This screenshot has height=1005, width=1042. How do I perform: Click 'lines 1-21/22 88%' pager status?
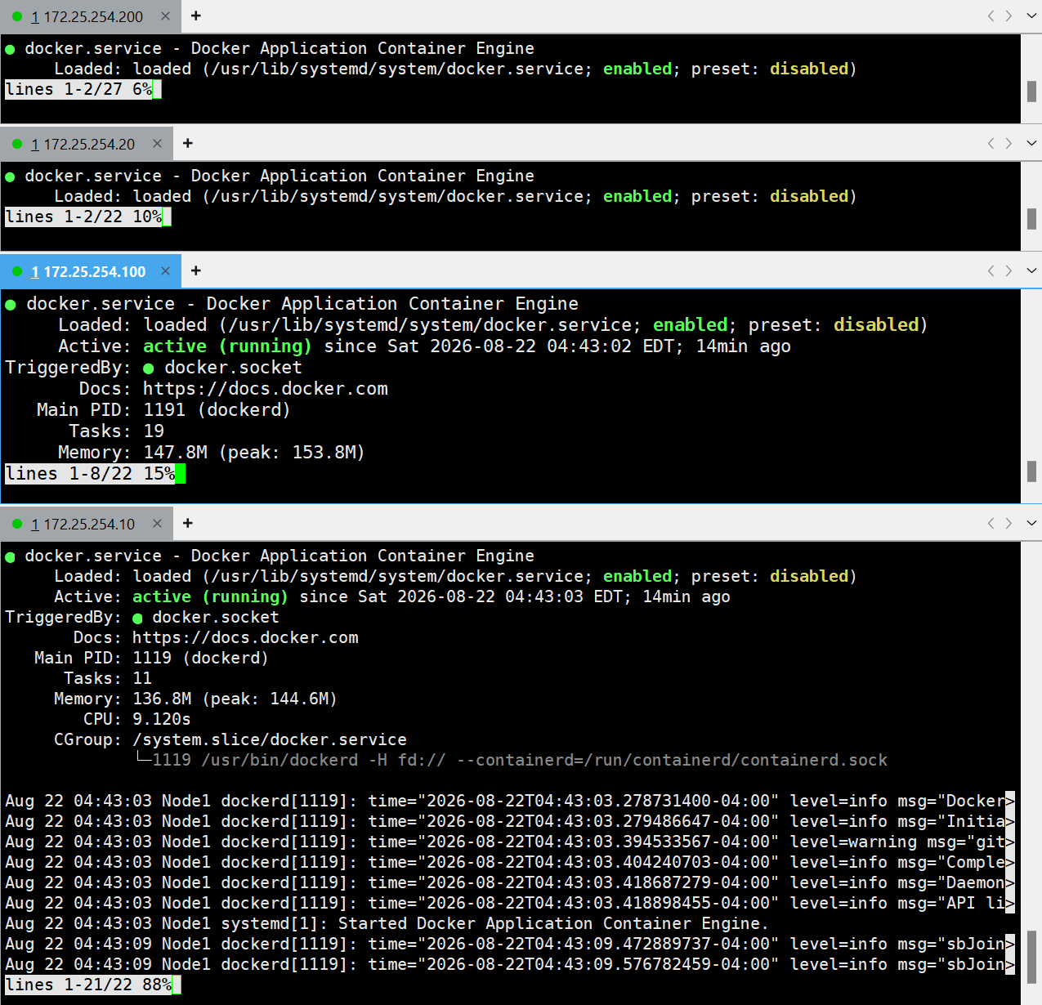point(88,985)
